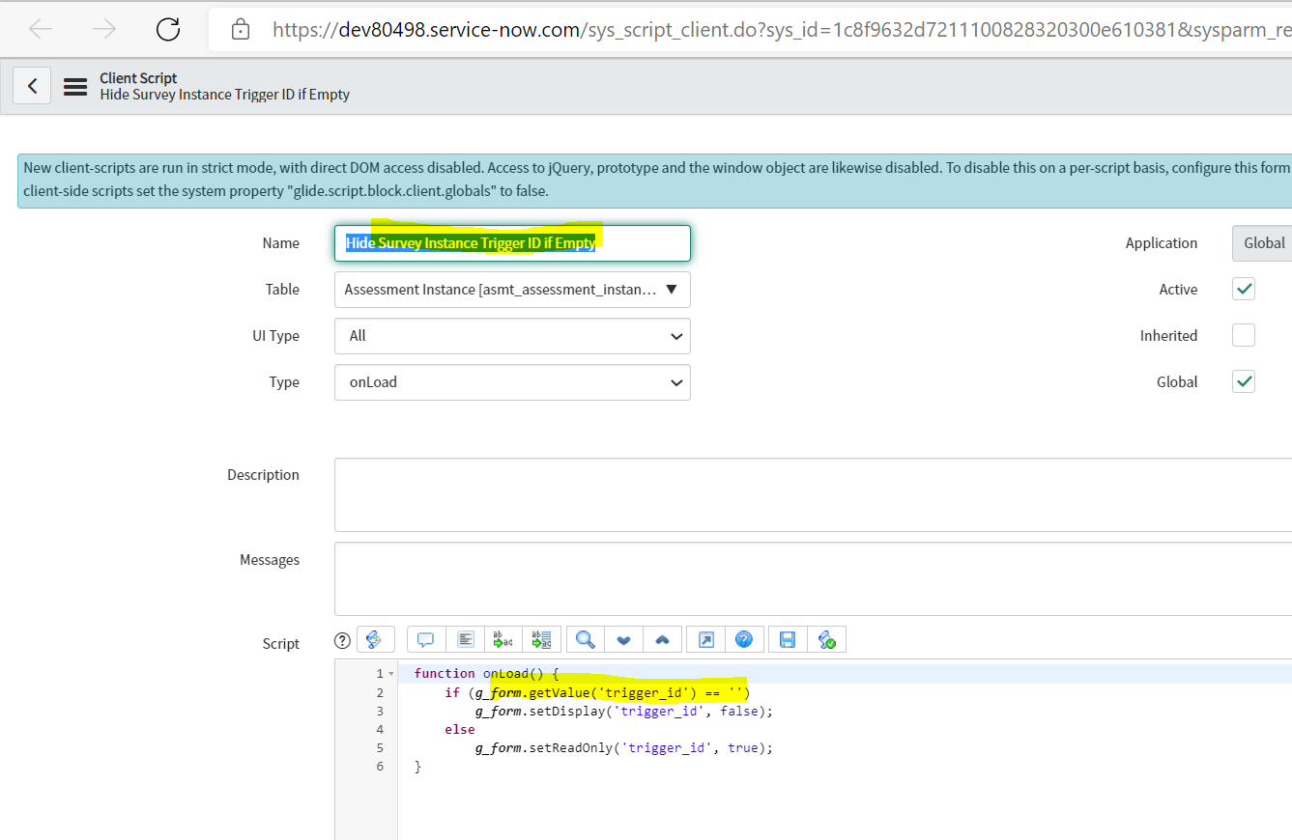Click the strict mode info banner text
This screenshot has width=1292, height=840.
655,180
